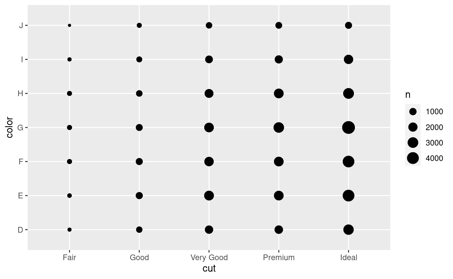Click the point at Premium, J
The width and height of the screenshot is (453, 279).
(x=279, y=26)
